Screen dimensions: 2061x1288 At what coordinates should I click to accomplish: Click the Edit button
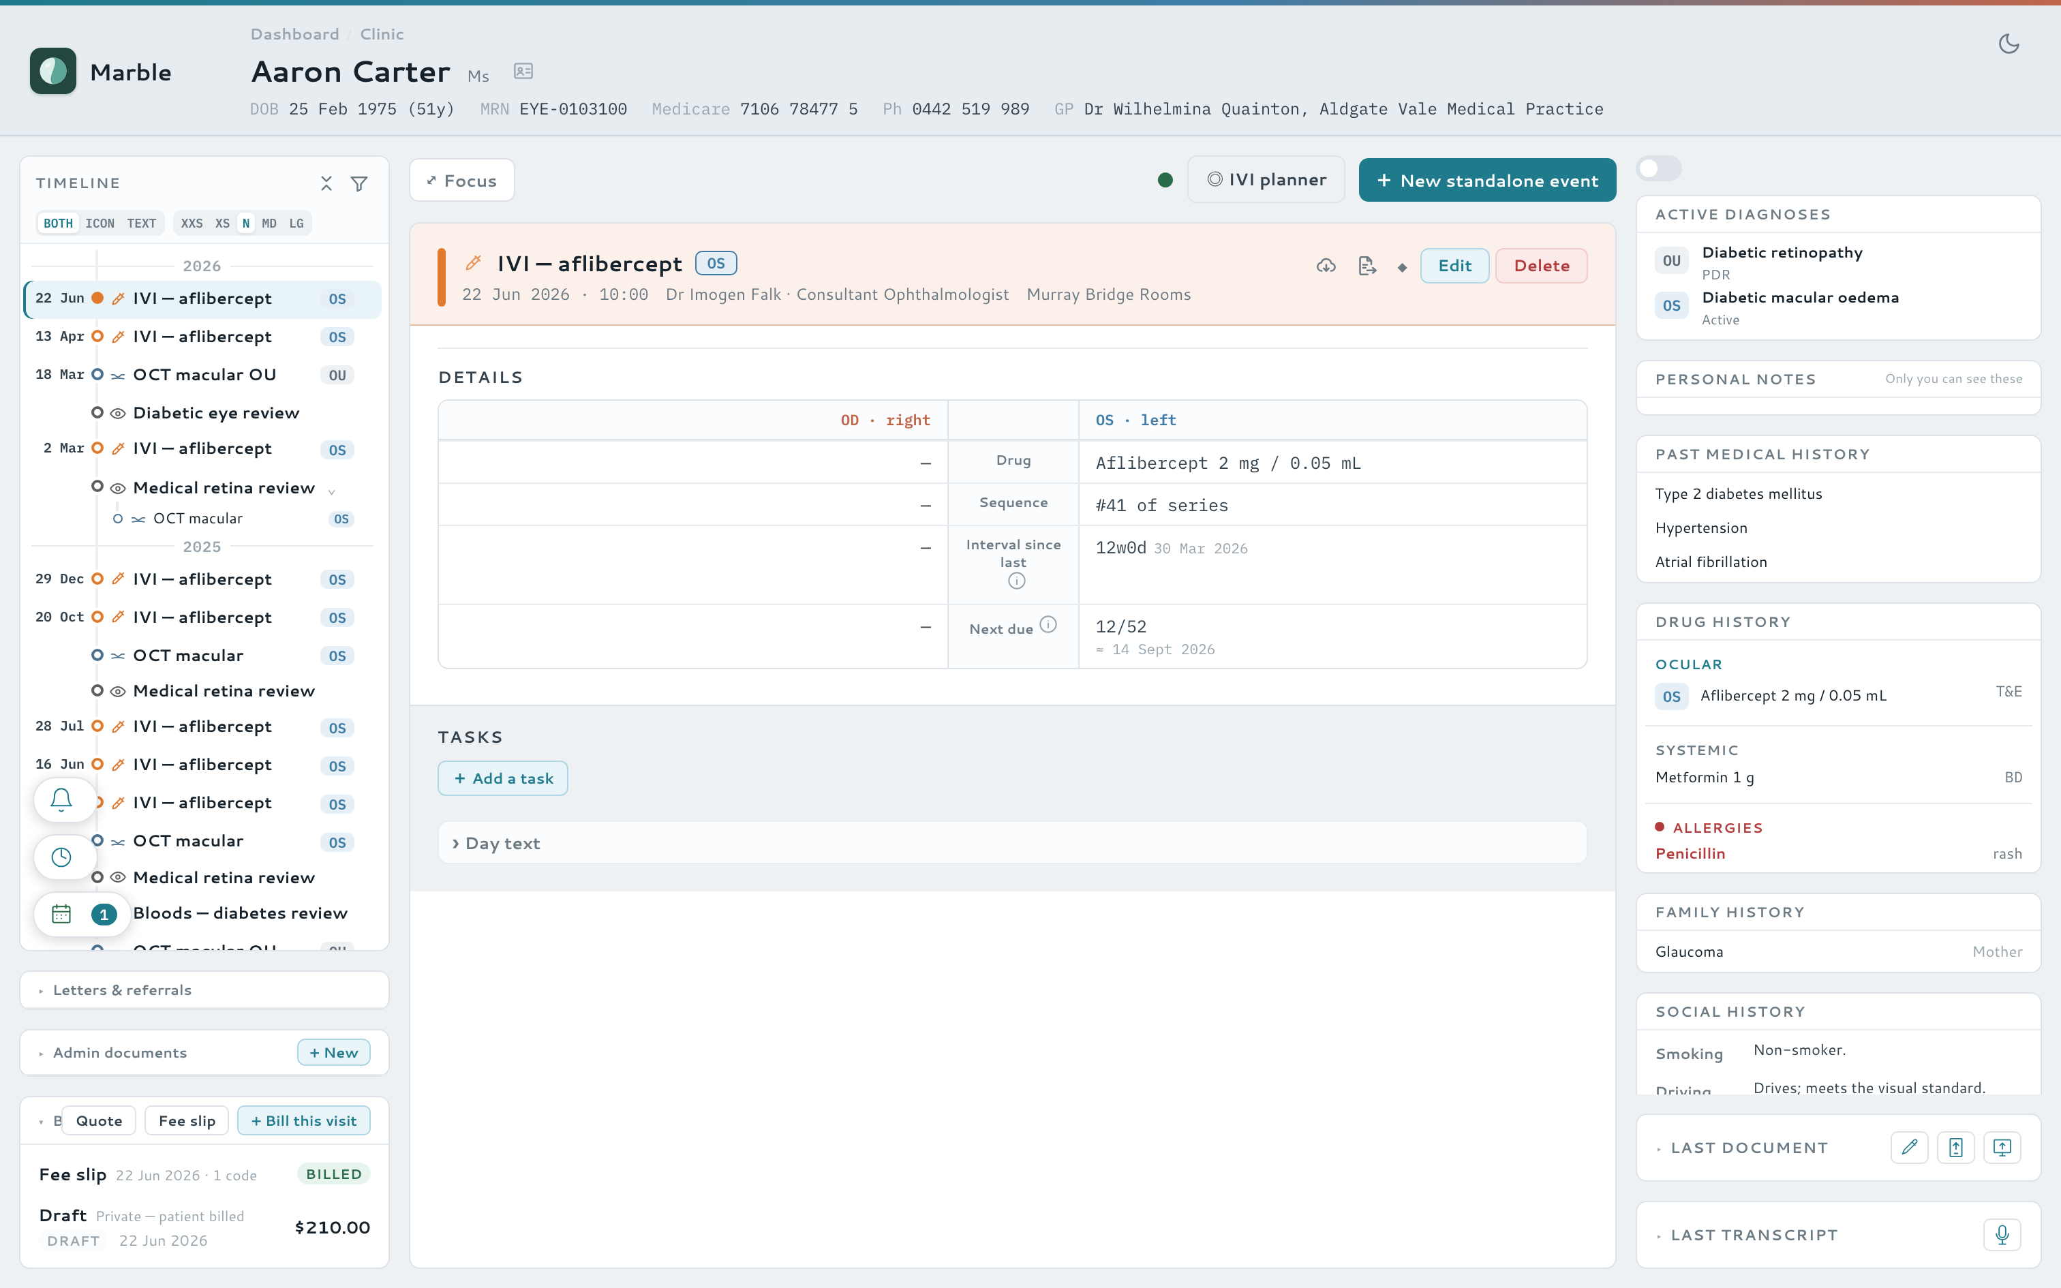pos(1454,266)
